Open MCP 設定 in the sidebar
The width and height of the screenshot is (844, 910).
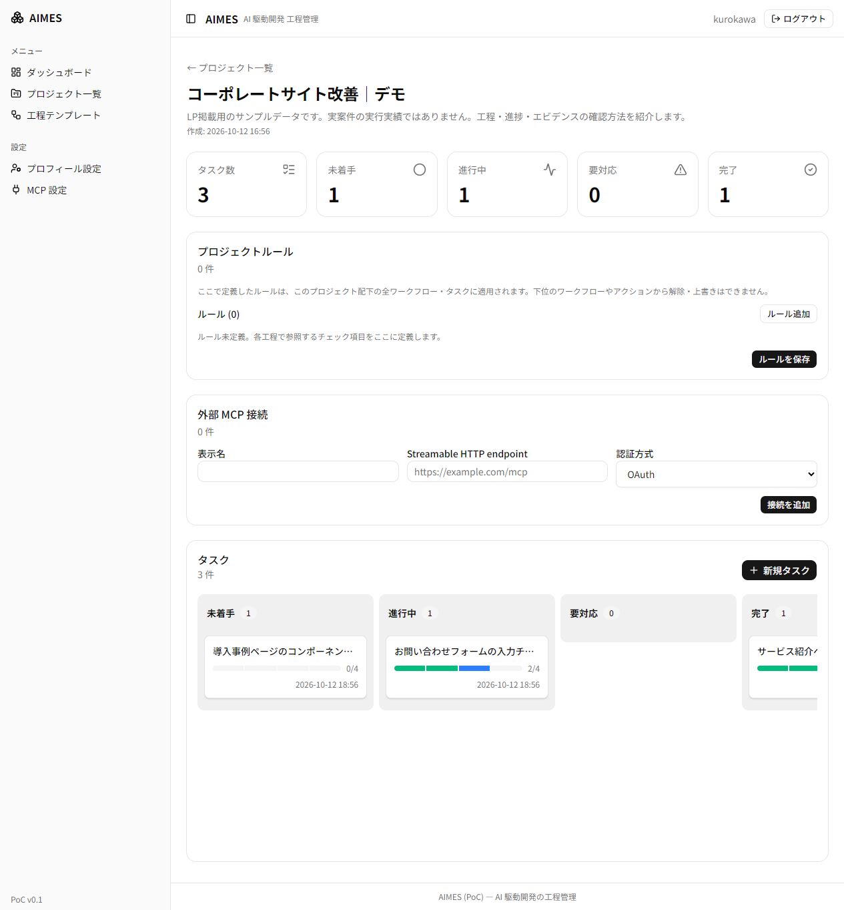point(85,190)
